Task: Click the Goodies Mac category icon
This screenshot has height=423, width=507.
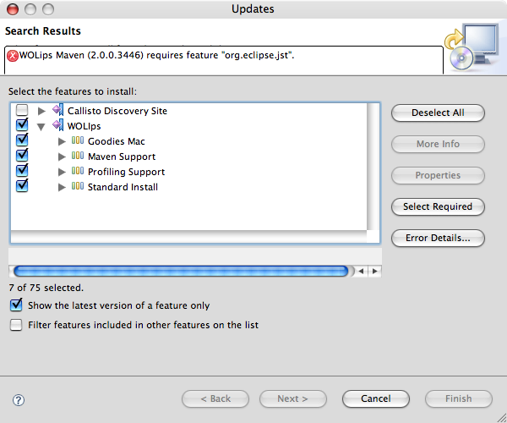Action: pos(78,140)
